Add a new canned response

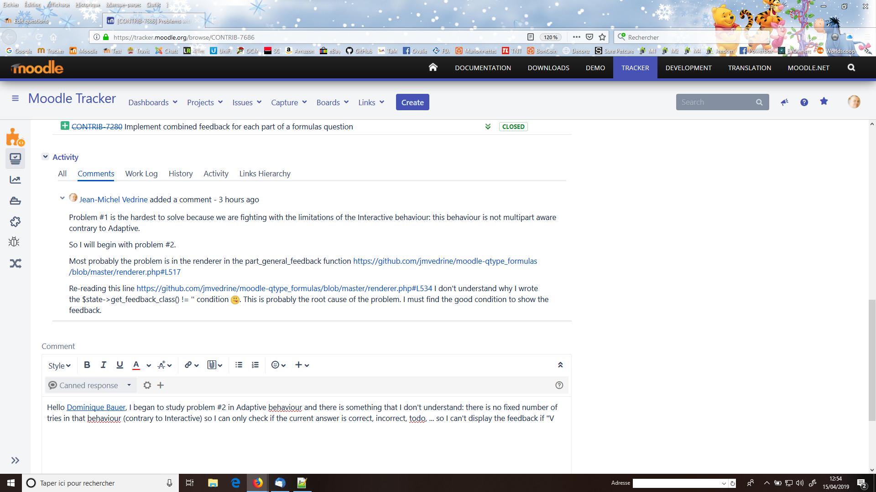[x=161, y=385]
